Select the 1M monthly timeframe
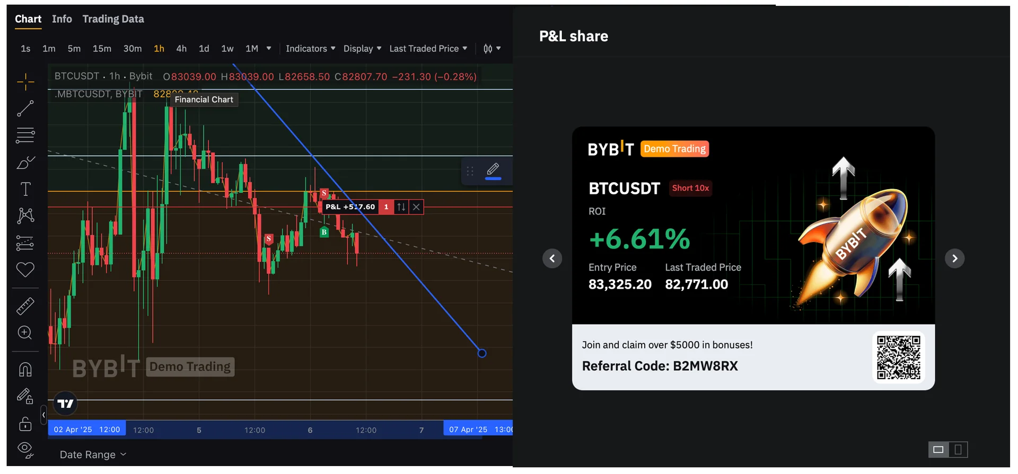 [252, 49]
